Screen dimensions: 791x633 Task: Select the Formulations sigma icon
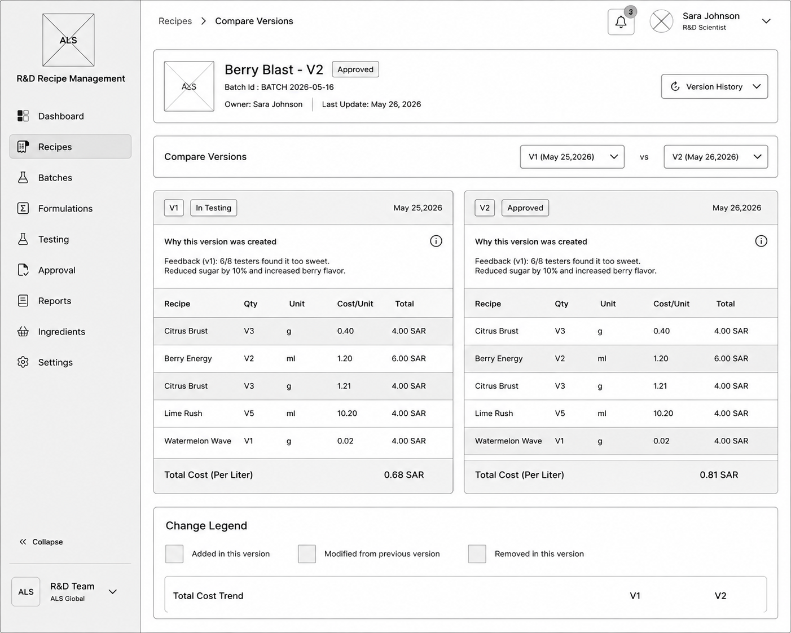[x=23, y=208]
